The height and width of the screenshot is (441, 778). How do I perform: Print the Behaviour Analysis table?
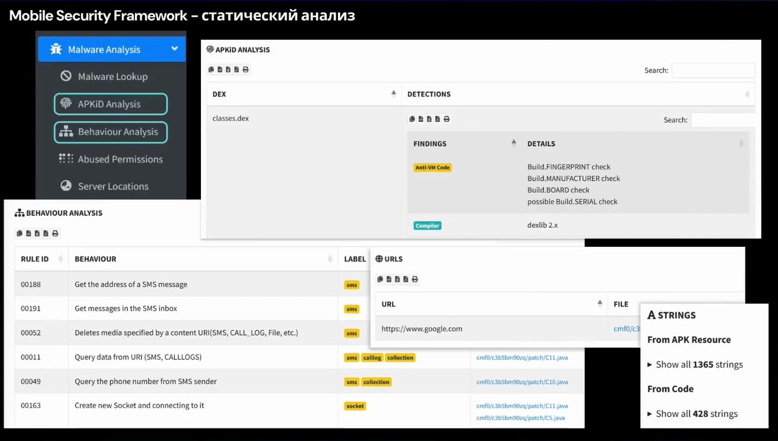tap(55, 234)
